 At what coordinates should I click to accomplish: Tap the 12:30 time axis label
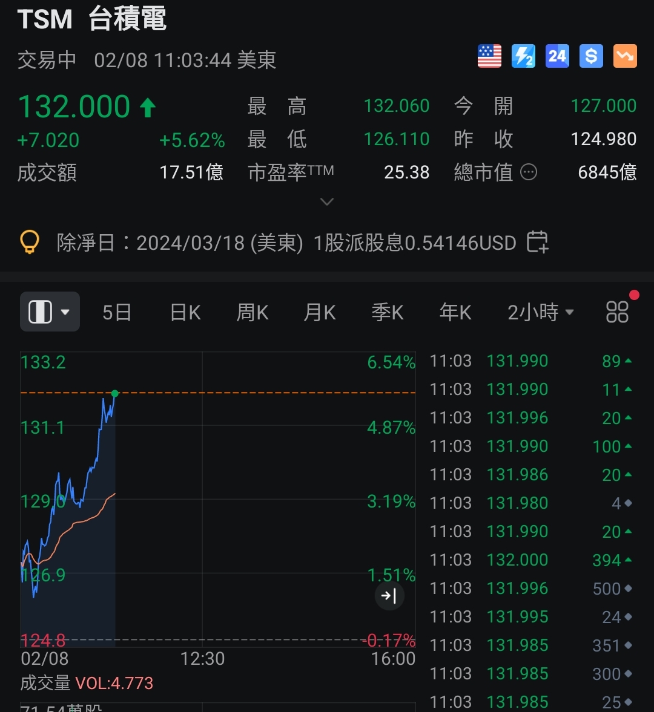tap(203, 659)
